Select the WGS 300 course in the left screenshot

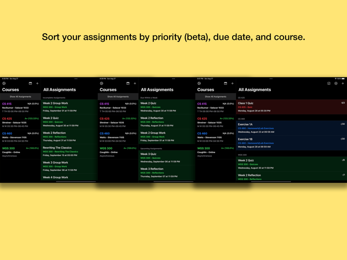[x=20, y=152]
